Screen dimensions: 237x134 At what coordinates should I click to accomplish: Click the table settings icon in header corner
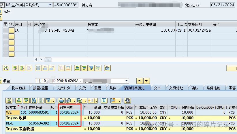(5, 24)
